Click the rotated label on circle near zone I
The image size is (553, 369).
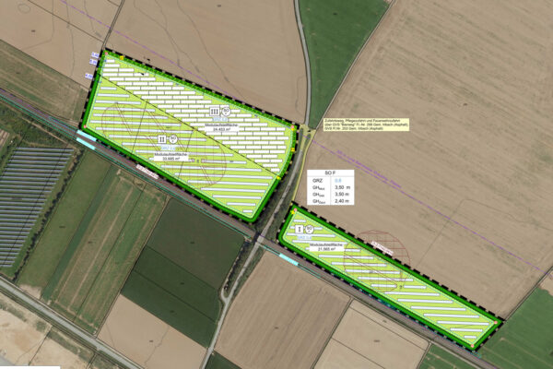382,247
